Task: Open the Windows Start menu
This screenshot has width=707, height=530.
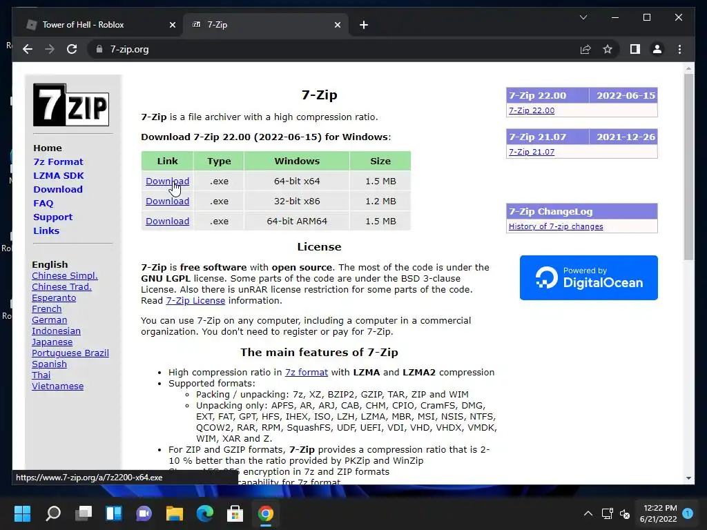Action: click(x=22, y=513)
